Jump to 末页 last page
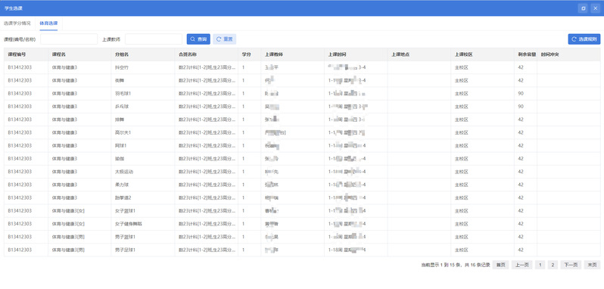 point(592,265)
